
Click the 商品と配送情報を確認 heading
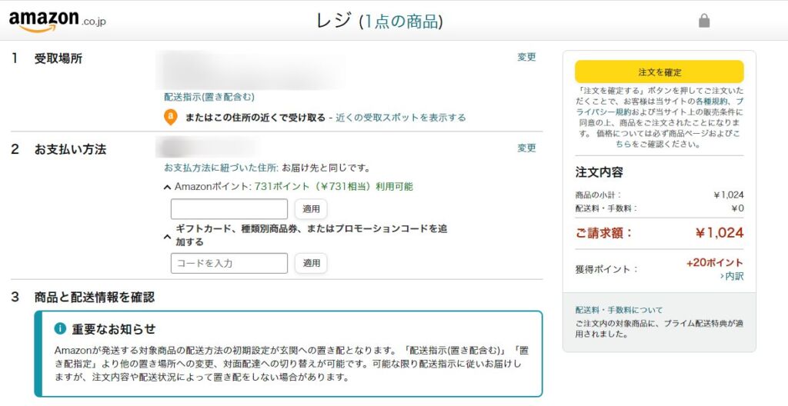pos(95,297)
